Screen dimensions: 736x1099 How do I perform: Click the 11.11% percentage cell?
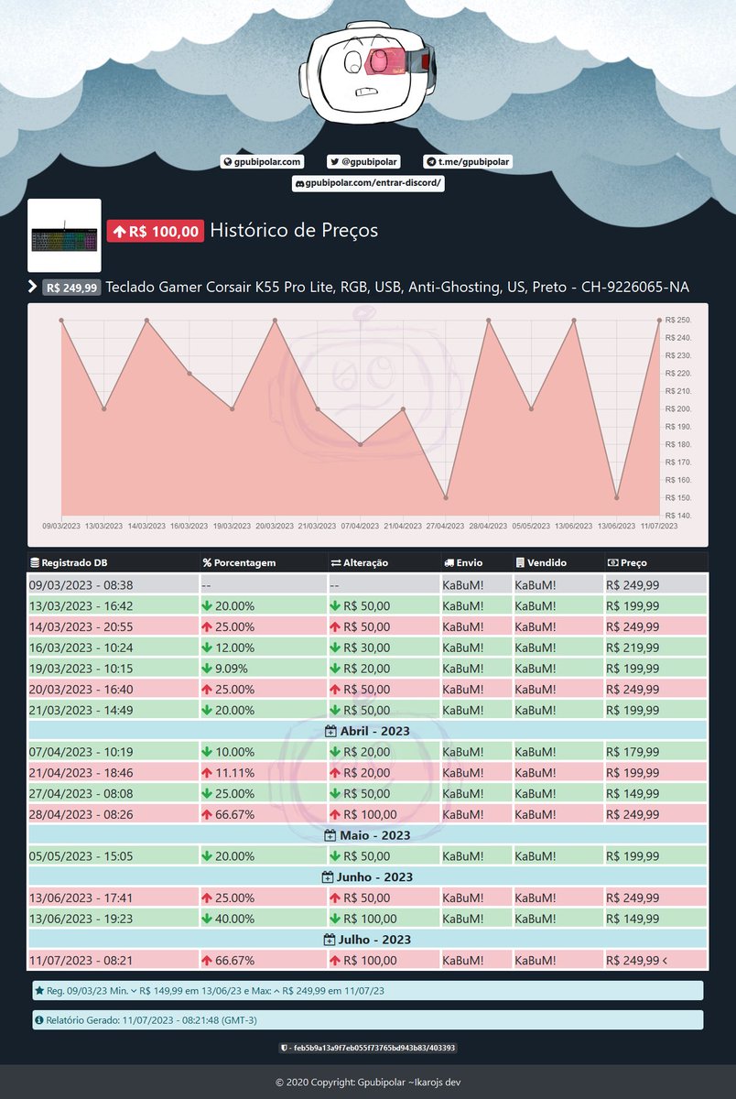(x=263, y=773)
